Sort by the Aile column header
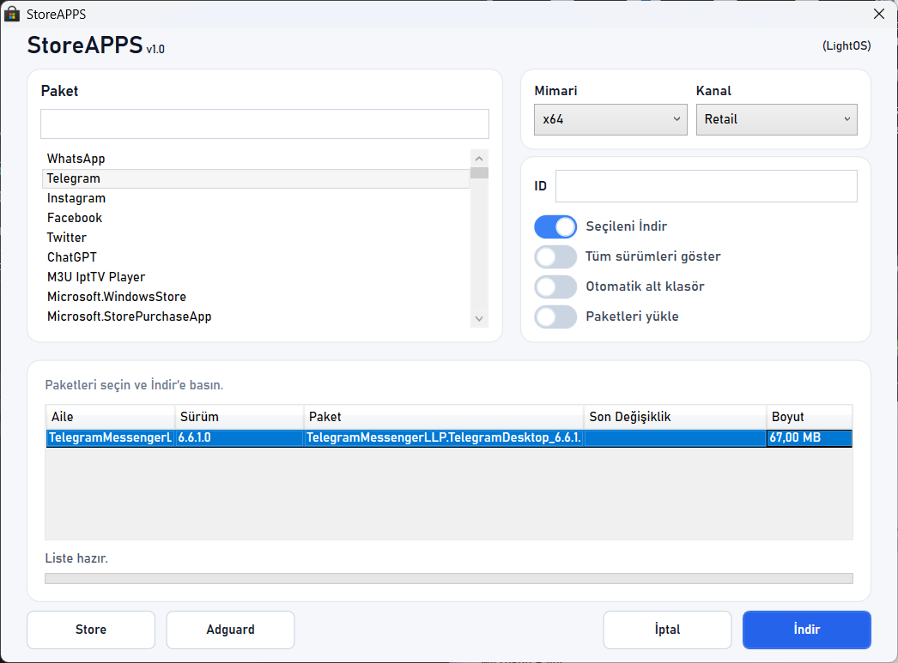Viewport: 898px width, 663px height. (110, 417)
